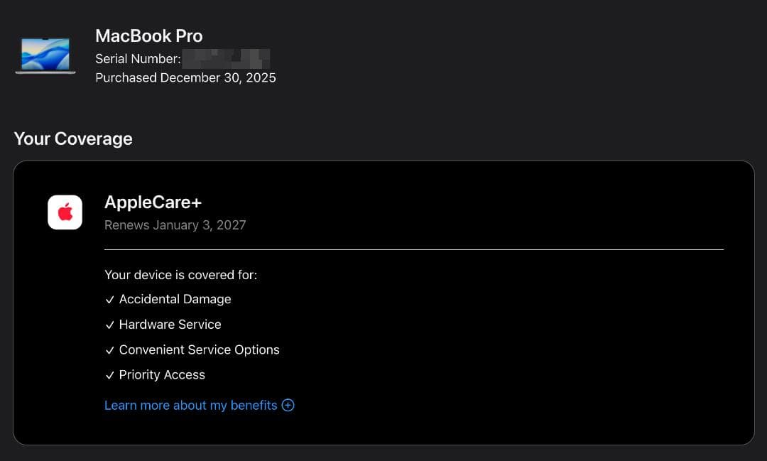Click the Hardware Service coverage item

pyautogui.click(x=170, y=325)
